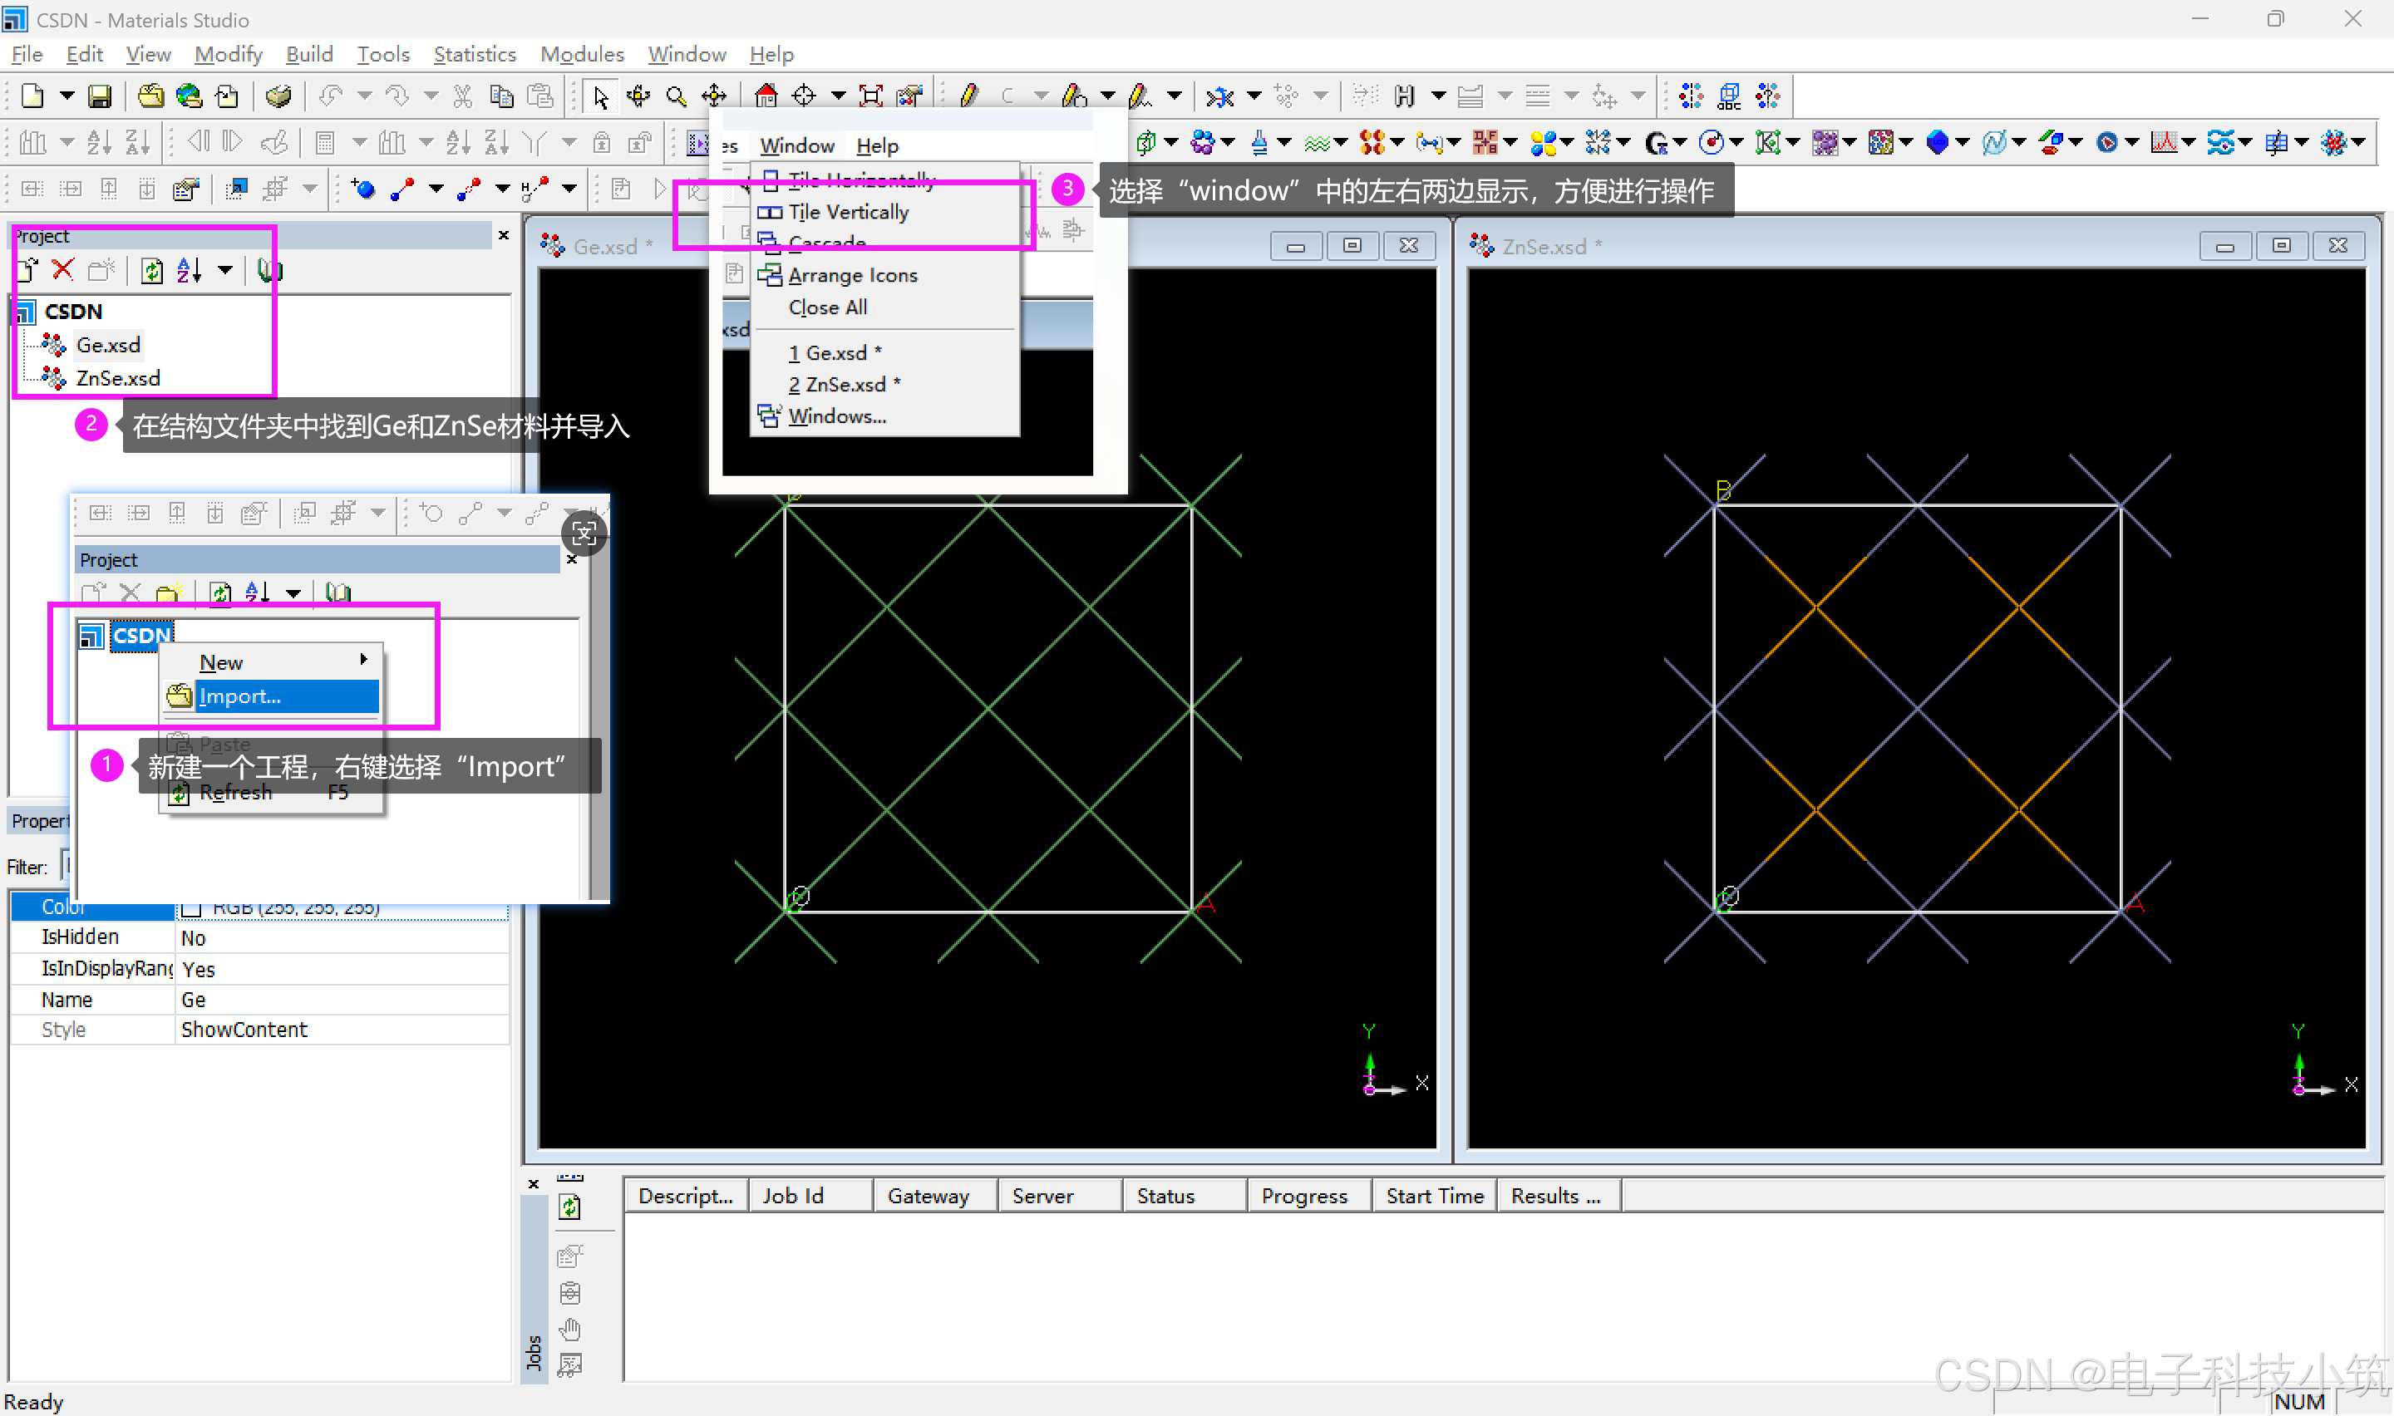Click the Reset View home icon
2394x1416 pixels.
(x=766, y=96)
